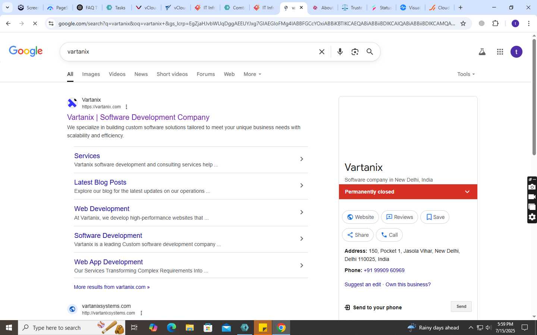Image resolution: width=537 pixels, height=335 pixels.
Task: Switch to the Videos tab
Action: [117, 74]
